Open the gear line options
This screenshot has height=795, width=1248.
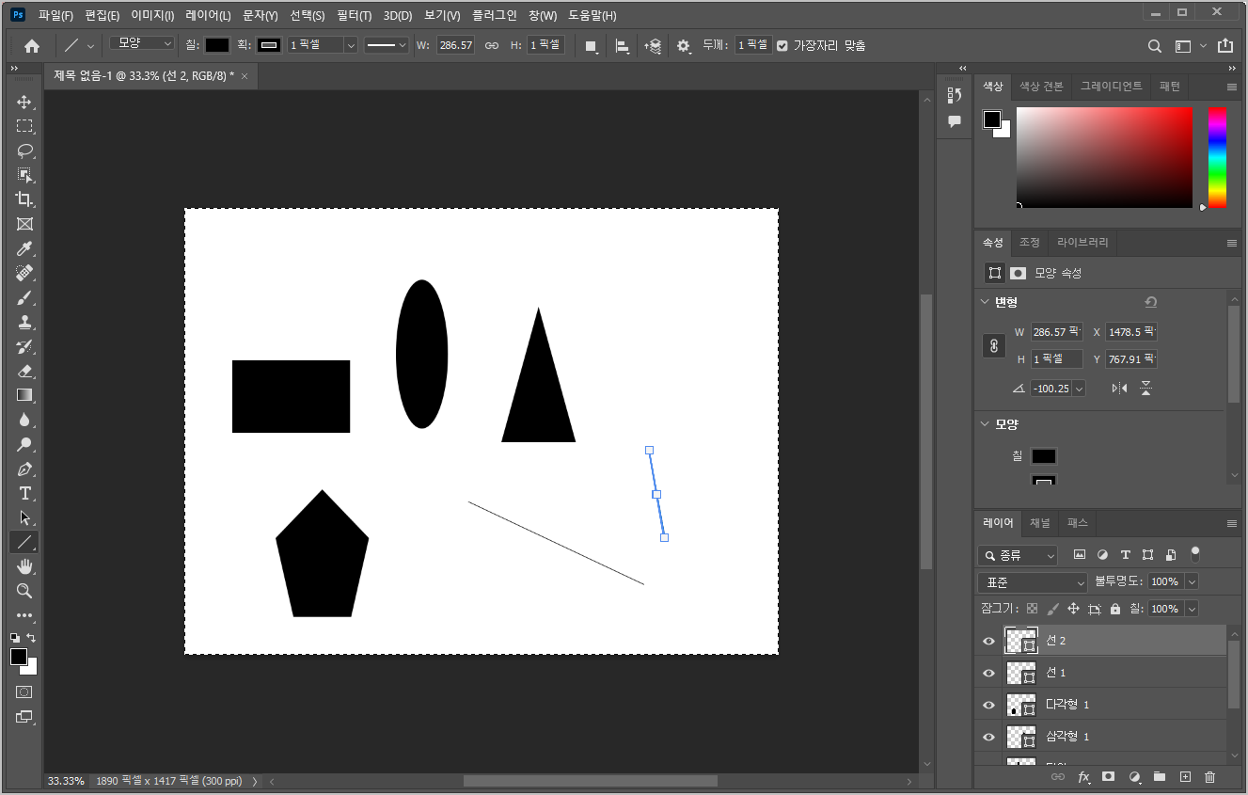click(684, 45)
